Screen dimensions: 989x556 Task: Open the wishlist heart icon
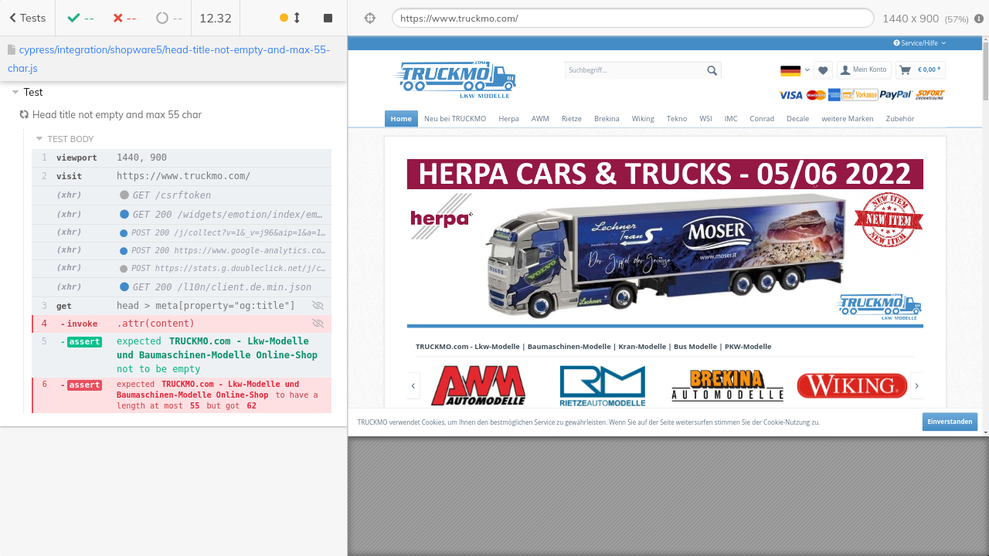pyautogui.click(x=823, y=70)
